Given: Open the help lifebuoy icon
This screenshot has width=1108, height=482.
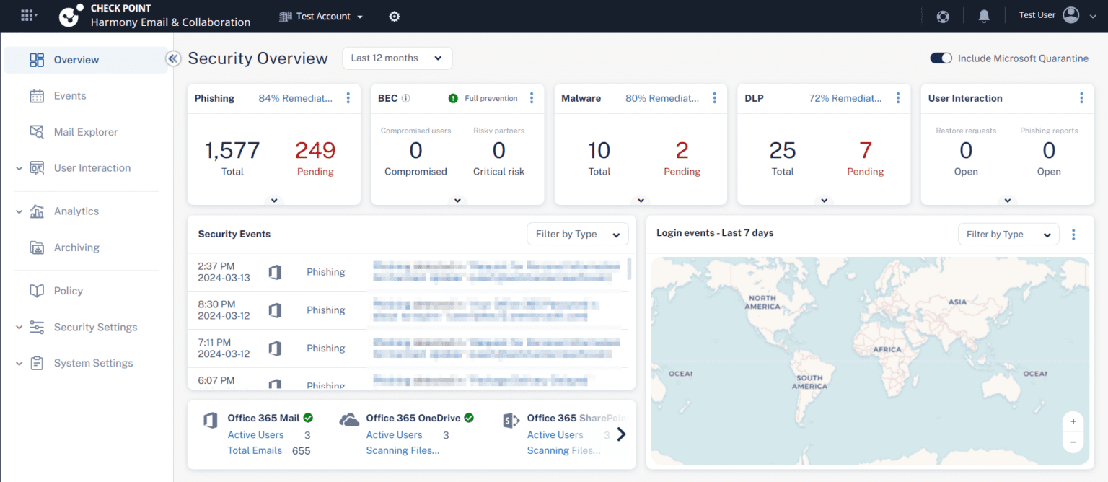Looking at the screenshot, I should click(x=943, y=16).
